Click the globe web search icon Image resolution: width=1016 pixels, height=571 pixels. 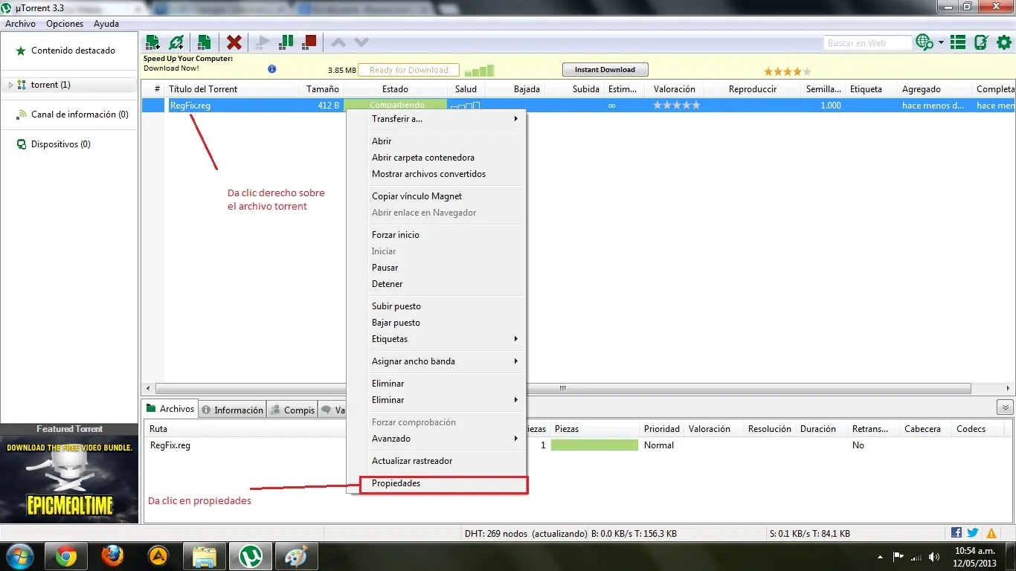coord(925,42)
